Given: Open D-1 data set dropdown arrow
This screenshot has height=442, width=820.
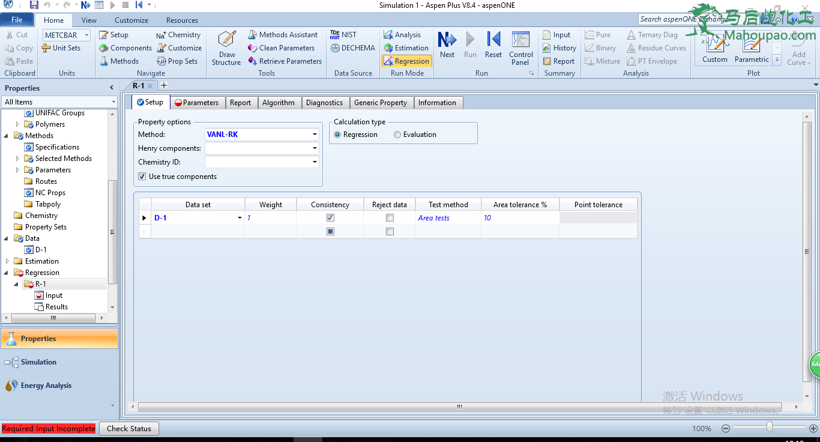Looking at the screenshot, I should coord(240,218).
